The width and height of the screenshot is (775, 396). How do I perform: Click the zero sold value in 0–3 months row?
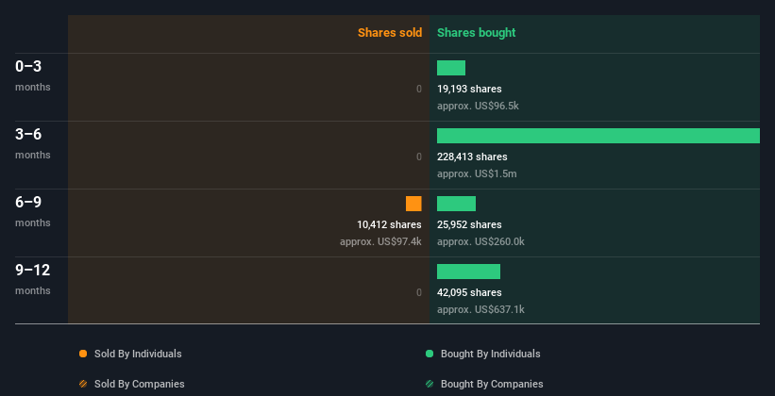click(418, 89)
